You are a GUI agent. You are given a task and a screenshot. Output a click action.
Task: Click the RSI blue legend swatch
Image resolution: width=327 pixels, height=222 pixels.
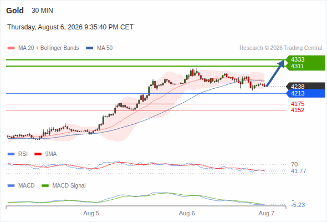tap(11, 154)
